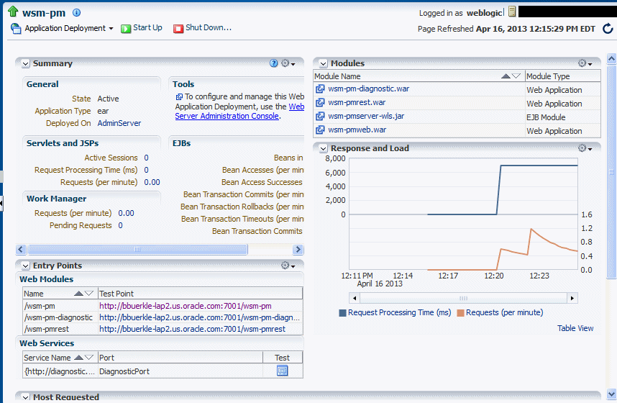Sort Web Modules Name column ascending
This screenshot has width=617, height=403.
click(78, 294)
